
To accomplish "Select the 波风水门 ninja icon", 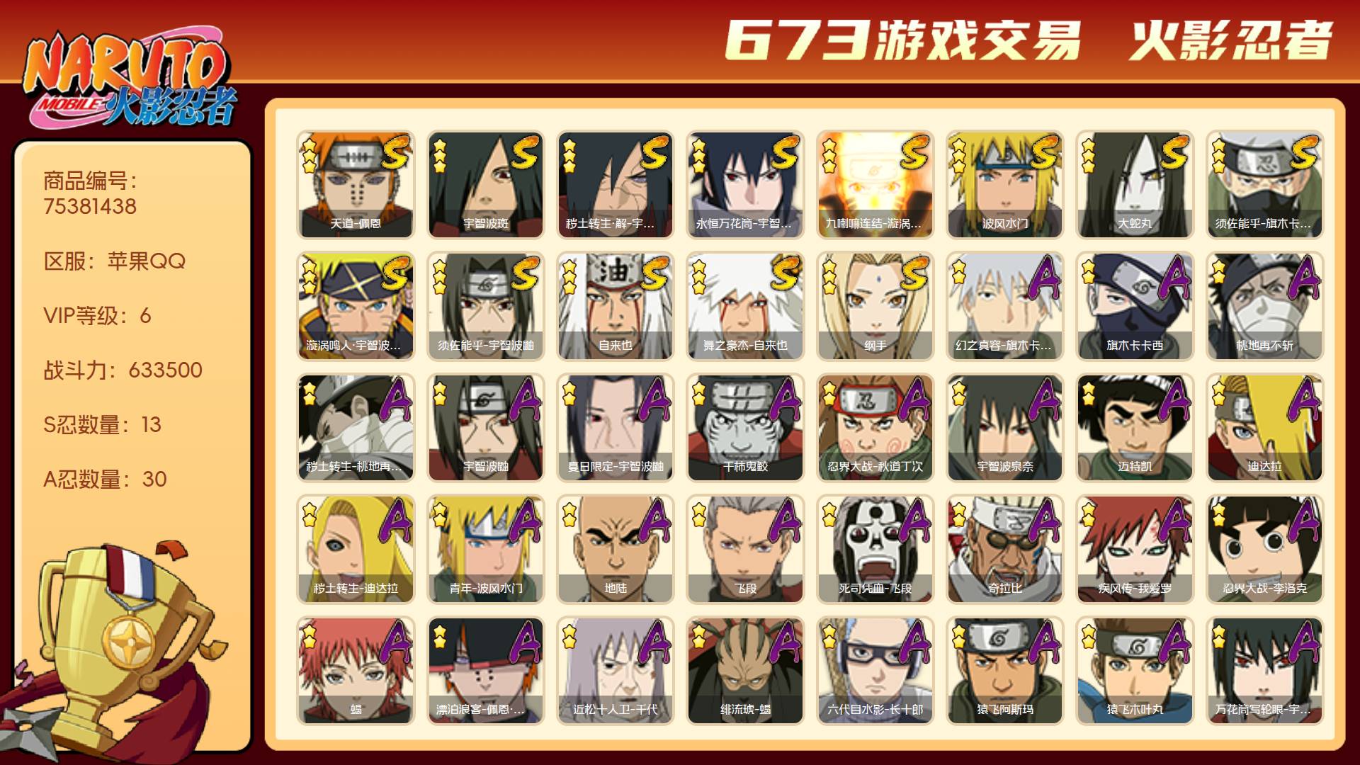I will (1005, 184).
